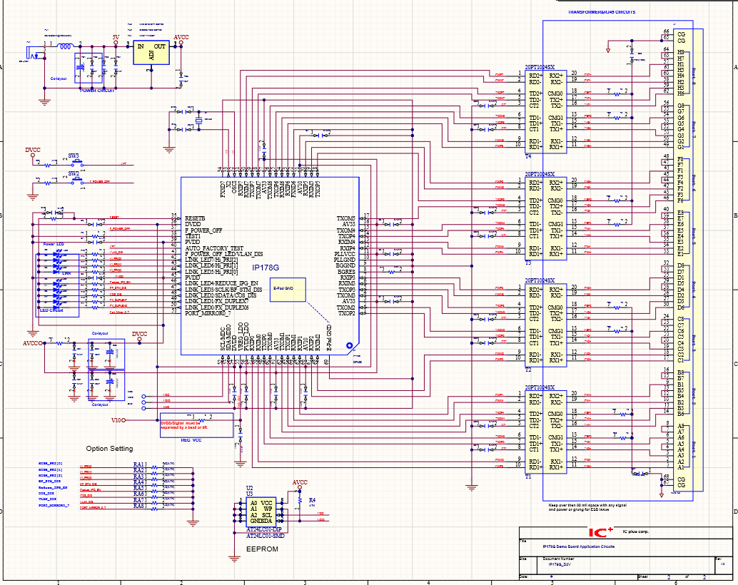Select the AT24LC01-DIP part name
Viewport: 738px width, 585px height.
tap(263, 530)
